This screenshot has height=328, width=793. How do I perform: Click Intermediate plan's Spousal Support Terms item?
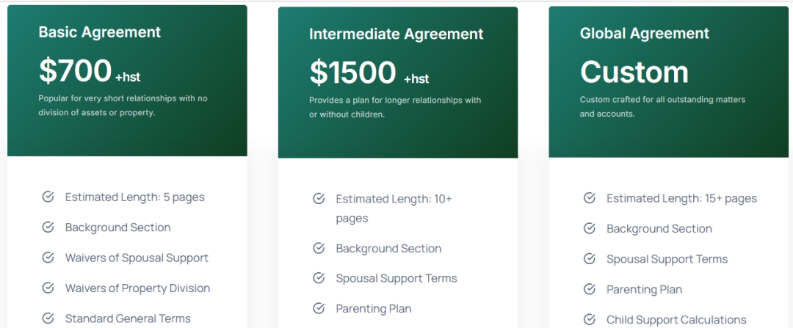coord(396,279)
